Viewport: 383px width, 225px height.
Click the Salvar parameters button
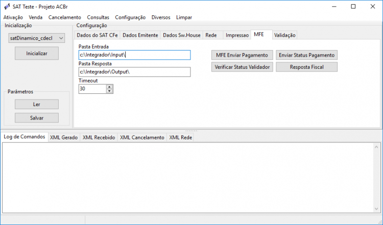37,118
